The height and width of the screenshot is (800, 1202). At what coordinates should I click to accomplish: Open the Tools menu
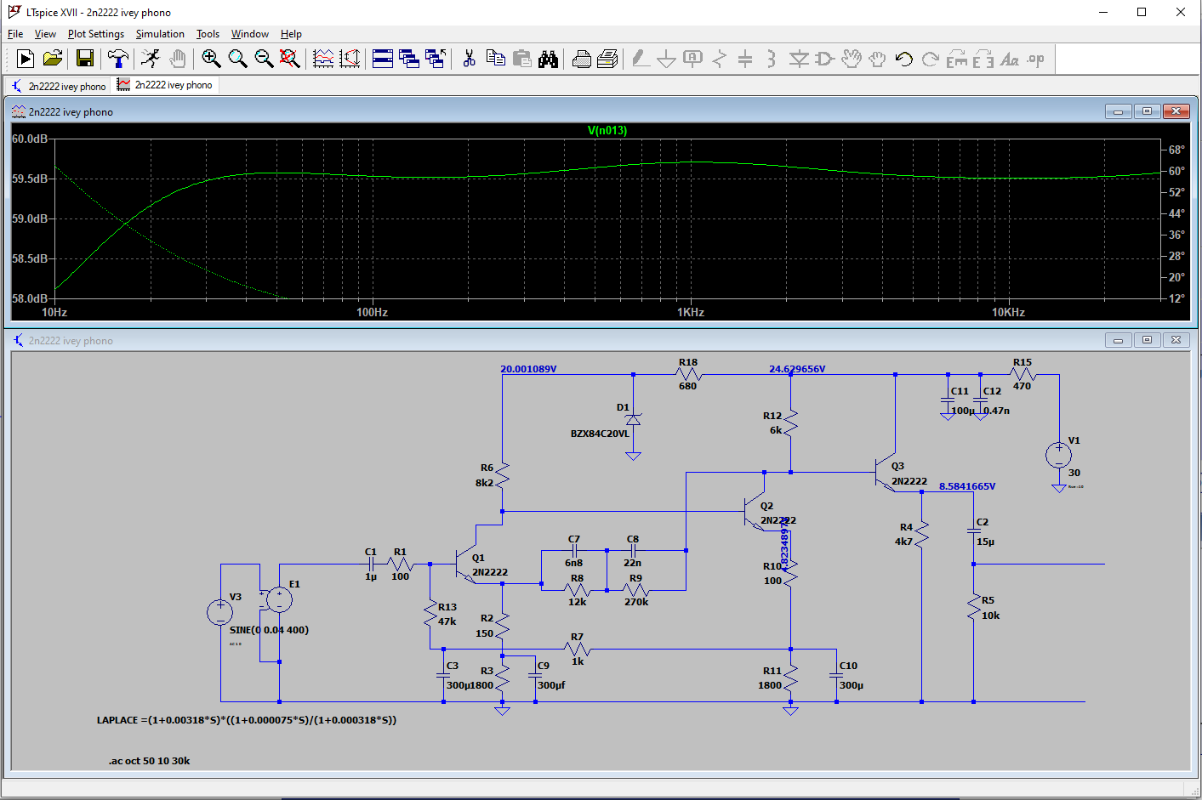(x=208, y=34)
